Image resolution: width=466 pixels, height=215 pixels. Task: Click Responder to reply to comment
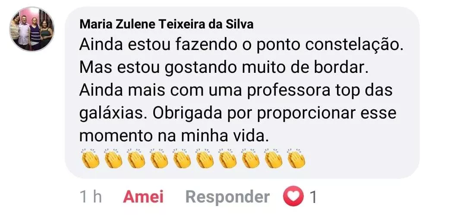click(x=228, y=197)
